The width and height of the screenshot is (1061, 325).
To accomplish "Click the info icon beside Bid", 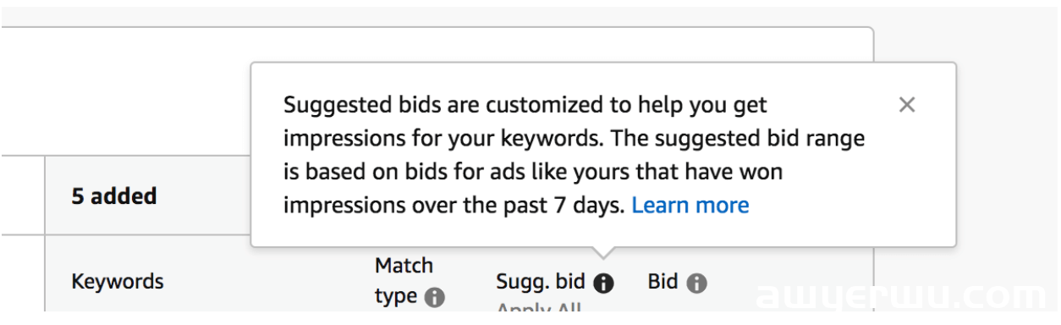I will 697,284.
